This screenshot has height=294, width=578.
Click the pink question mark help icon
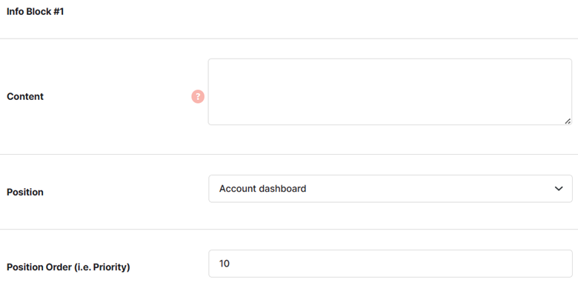[198, 96]
